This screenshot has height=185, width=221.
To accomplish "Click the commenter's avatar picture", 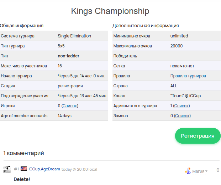I will click(7, 170).
